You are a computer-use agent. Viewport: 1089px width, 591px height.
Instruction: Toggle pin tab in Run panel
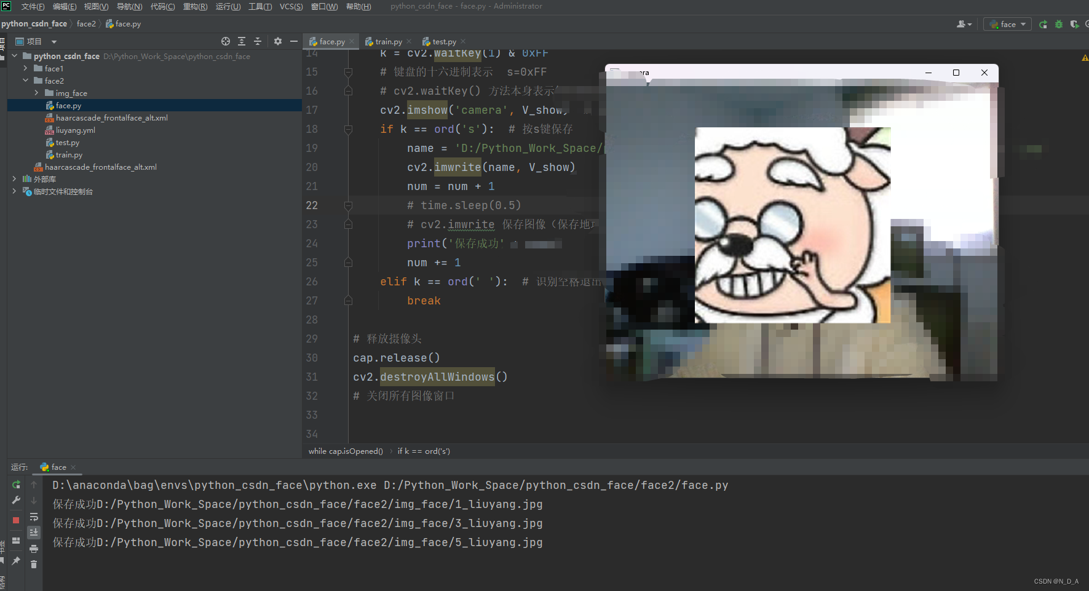[x=16, y=561]
